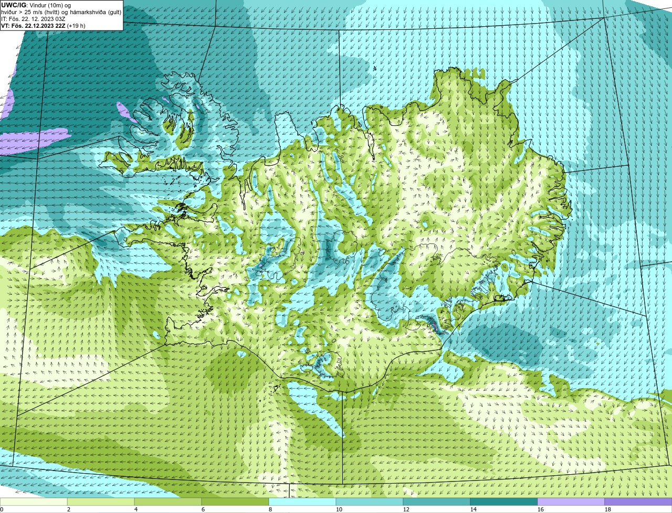Viewport: 672px width, 513px height.
Task: Click the legend scale label "14"
Action: [474, 509]
